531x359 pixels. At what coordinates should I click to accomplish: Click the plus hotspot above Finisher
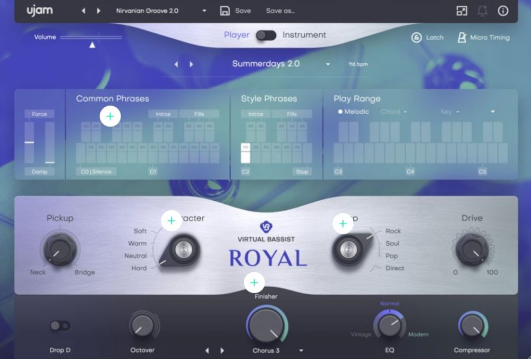pos(254,283)
